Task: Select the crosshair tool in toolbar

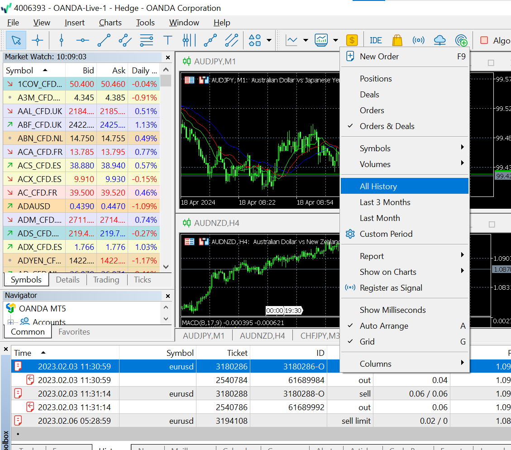Action: (x=38, y=41)
